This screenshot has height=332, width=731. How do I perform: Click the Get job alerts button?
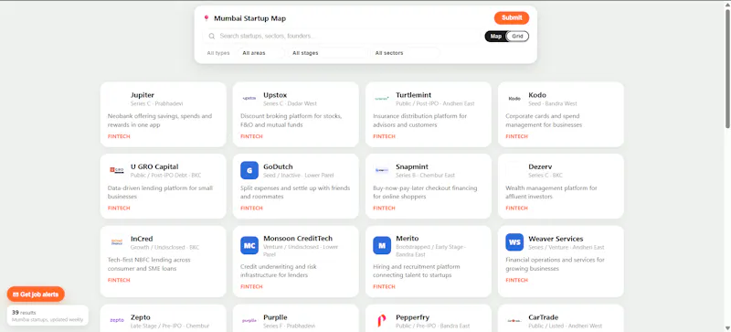pyautogui.click(x=36, y=295)
